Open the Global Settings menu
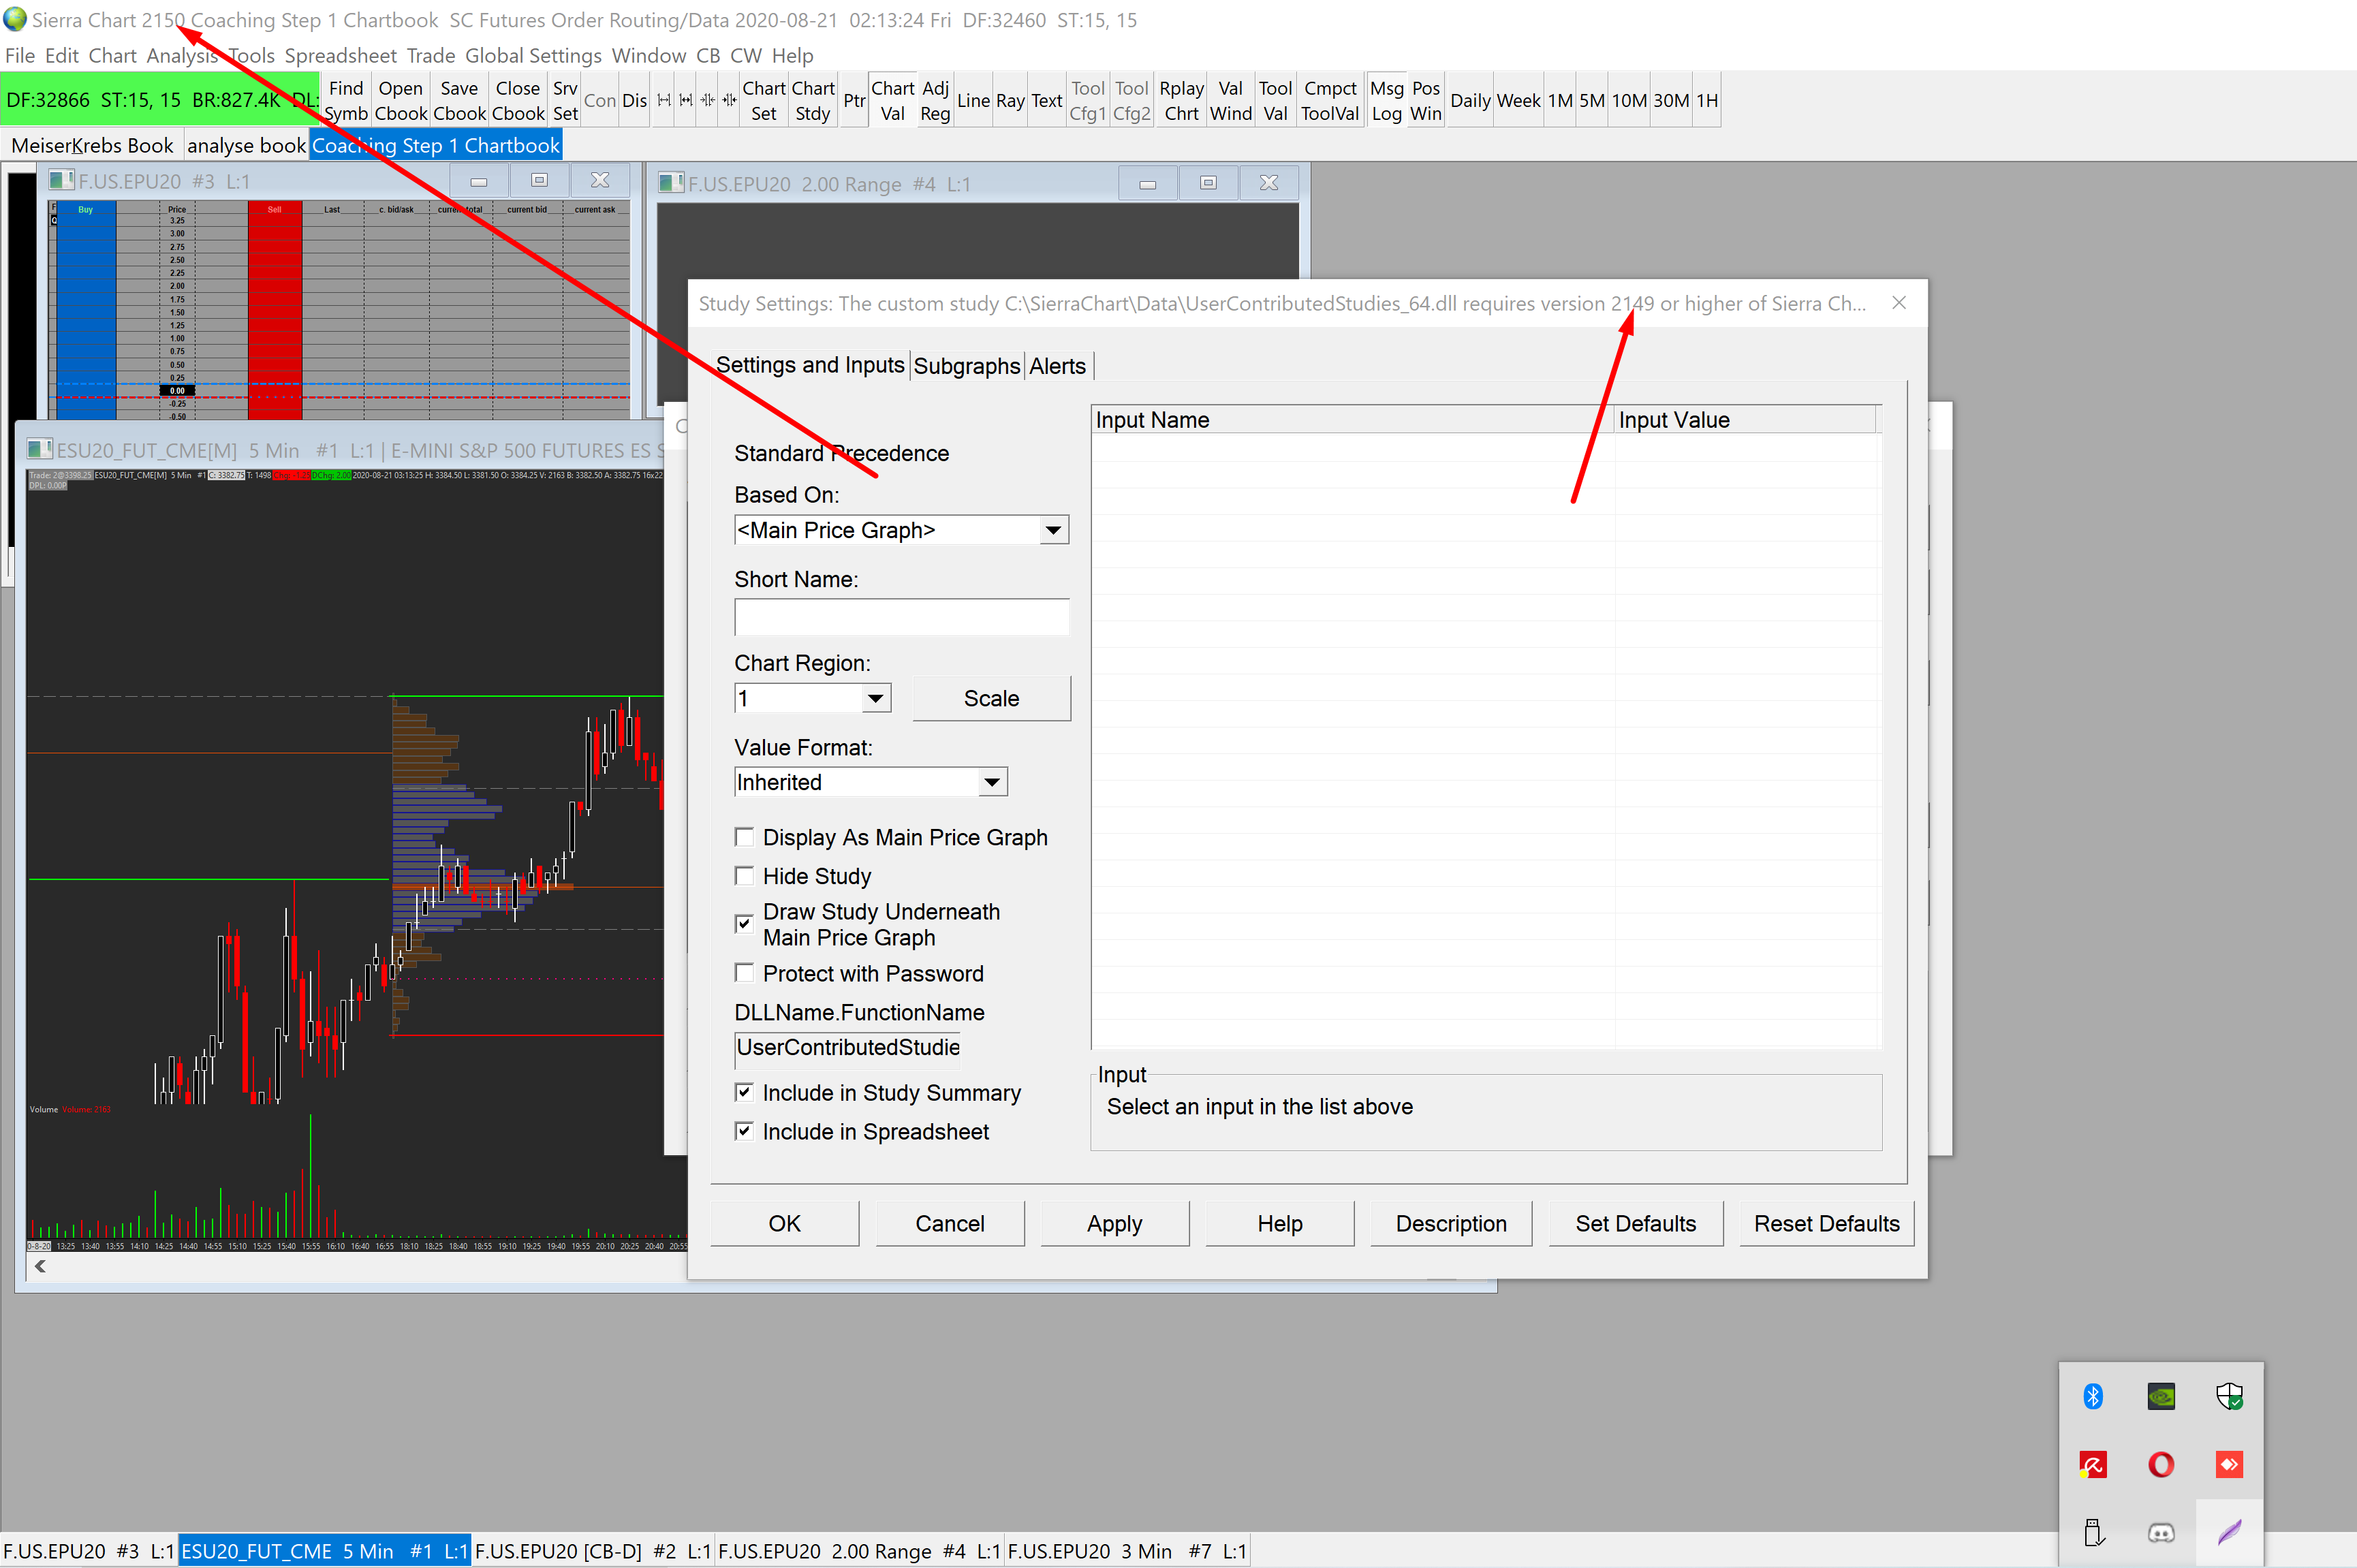 (x=533, y=55)
